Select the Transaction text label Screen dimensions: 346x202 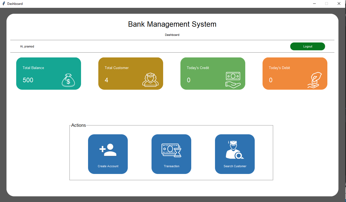click(x=172, y=166)
